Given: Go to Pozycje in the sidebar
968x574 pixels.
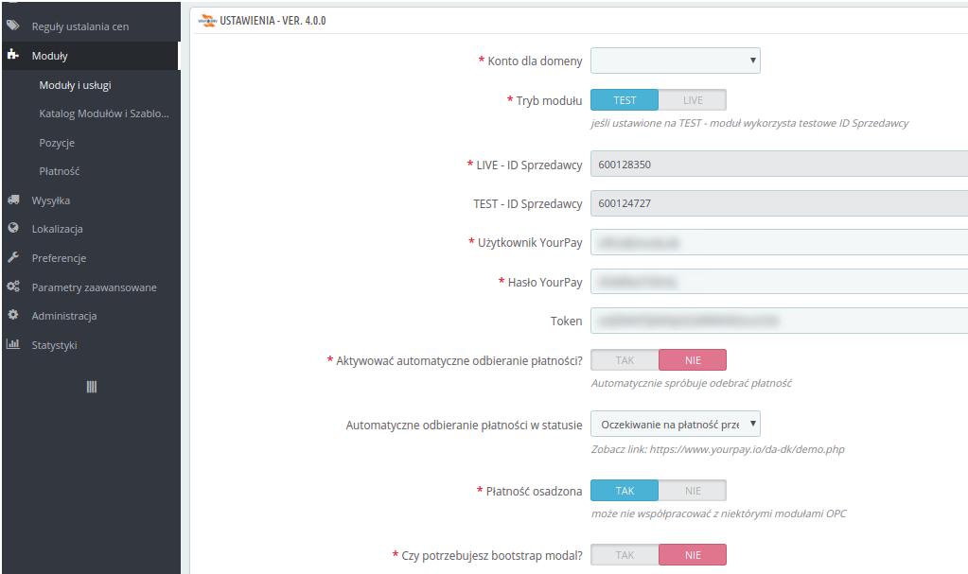Looking at the screenshot, I should pyautogui.click(x=57, y=143).
